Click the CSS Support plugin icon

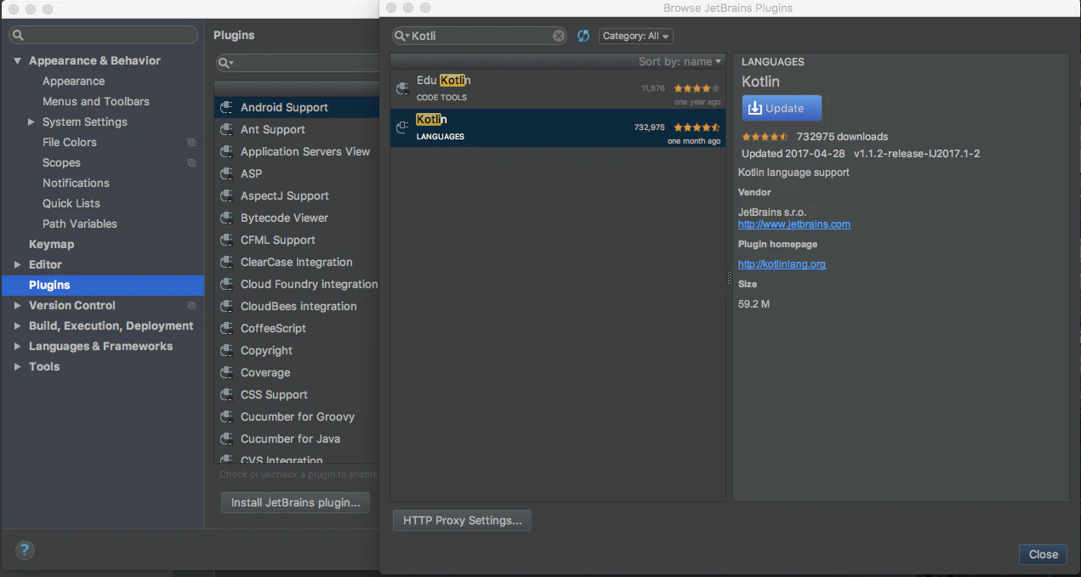pos(226,394)
